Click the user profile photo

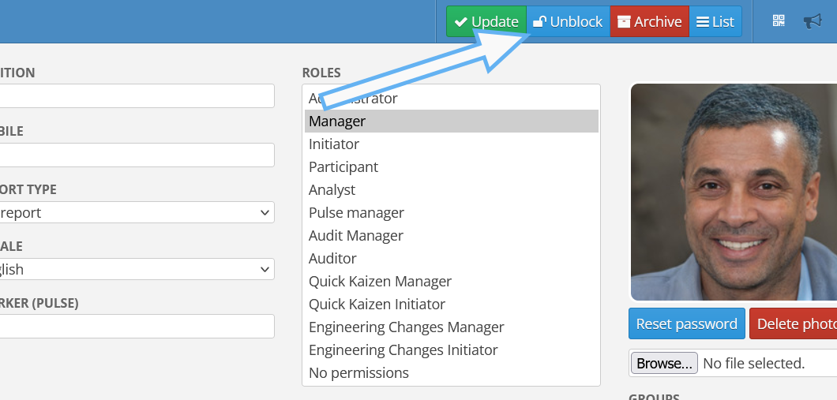[x=734, y=193]
